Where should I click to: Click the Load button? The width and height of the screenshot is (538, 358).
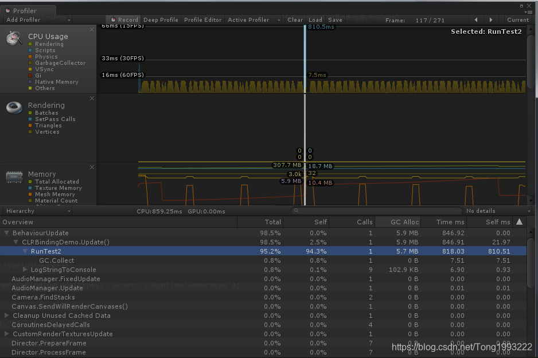[x=315, y=20]
